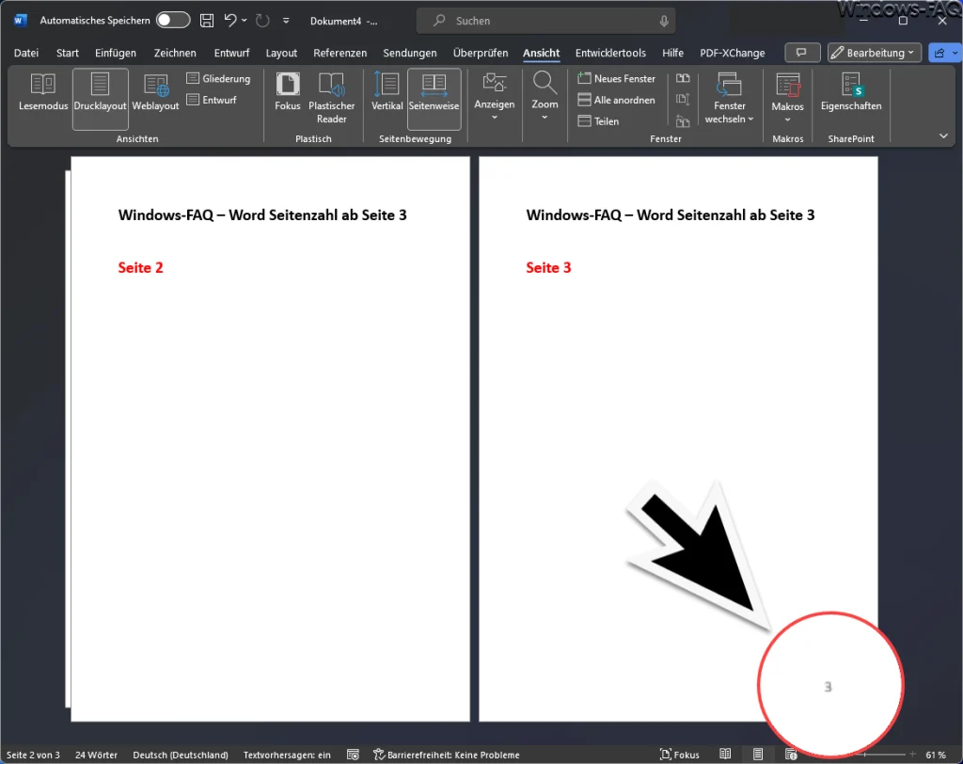This screenshot has height=764, width=963.
Task: Open the undo history dropdown arrow
Action: 245,21
